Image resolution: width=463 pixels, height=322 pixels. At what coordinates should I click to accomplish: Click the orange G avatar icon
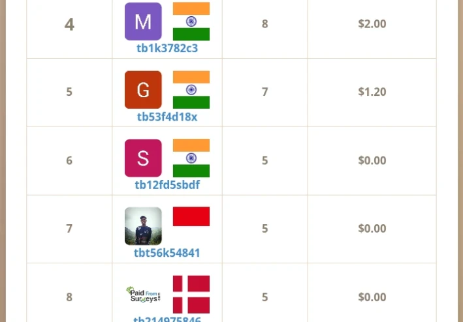coord(143,90)
